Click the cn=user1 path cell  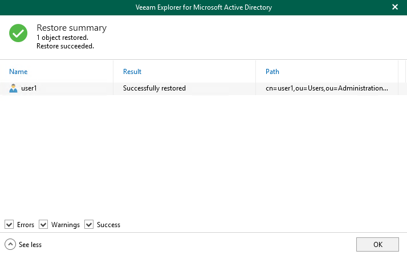(x=327, y=88)
